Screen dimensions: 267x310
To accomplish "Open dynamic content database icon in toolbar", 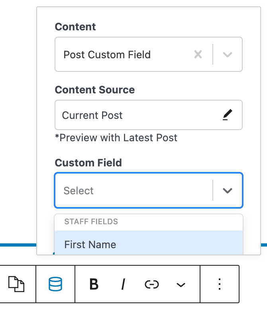I will 55,284.
